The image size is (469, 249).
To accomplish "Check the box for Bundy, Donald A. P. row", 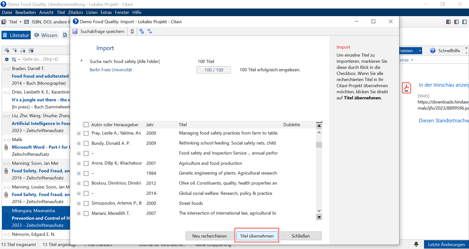I will 86,143.
